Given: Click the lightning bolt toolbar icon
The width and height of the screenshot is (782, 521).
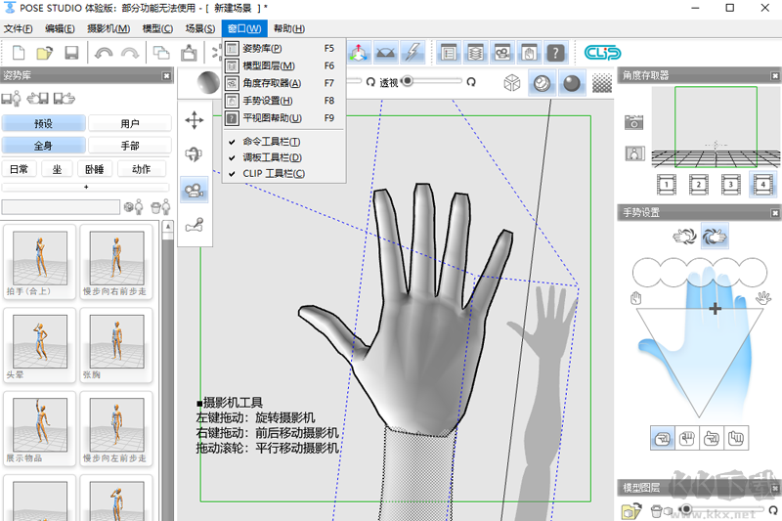Looking at the screenshot, I should click(413, 53).
